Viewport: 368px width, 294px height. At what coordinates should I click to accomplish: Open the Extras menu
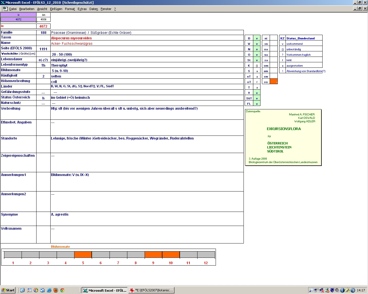tap(82, 9)
